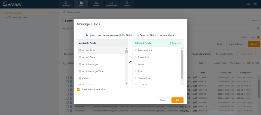Click the drag handle next to Service Name

click(x=135, y=50)
